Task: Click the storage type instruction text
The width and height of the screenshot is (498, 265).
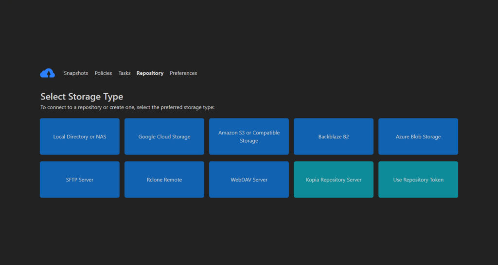Action: [127, 107]
